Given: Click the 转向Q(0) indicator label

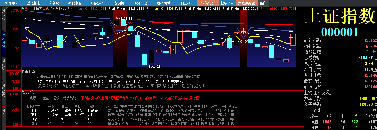Looking at the screenshot, I should tap(62, 8).
